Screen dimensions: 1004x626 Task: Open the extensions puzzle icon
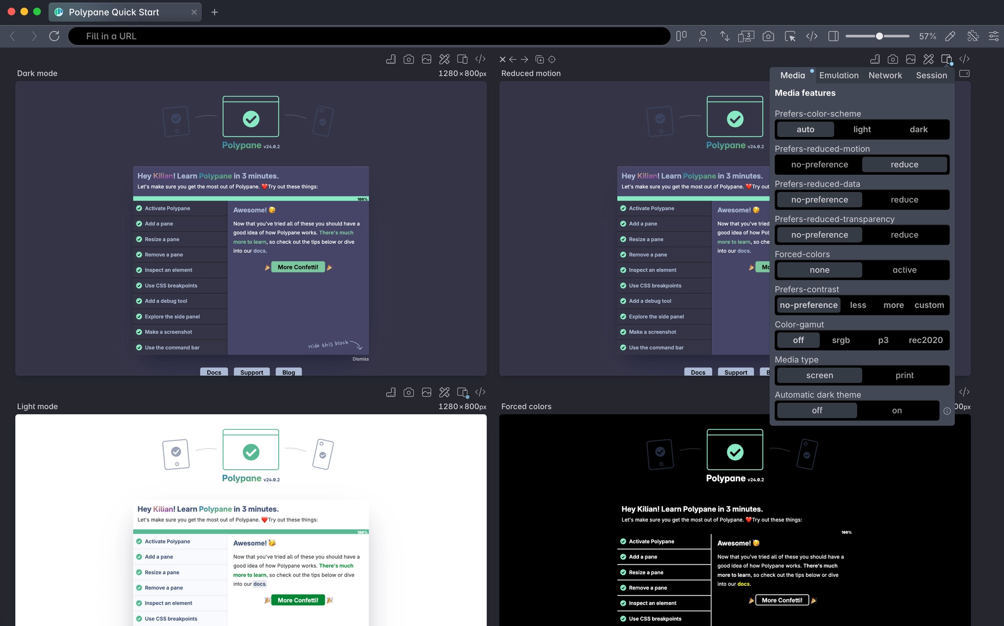[x=973, y=36]
